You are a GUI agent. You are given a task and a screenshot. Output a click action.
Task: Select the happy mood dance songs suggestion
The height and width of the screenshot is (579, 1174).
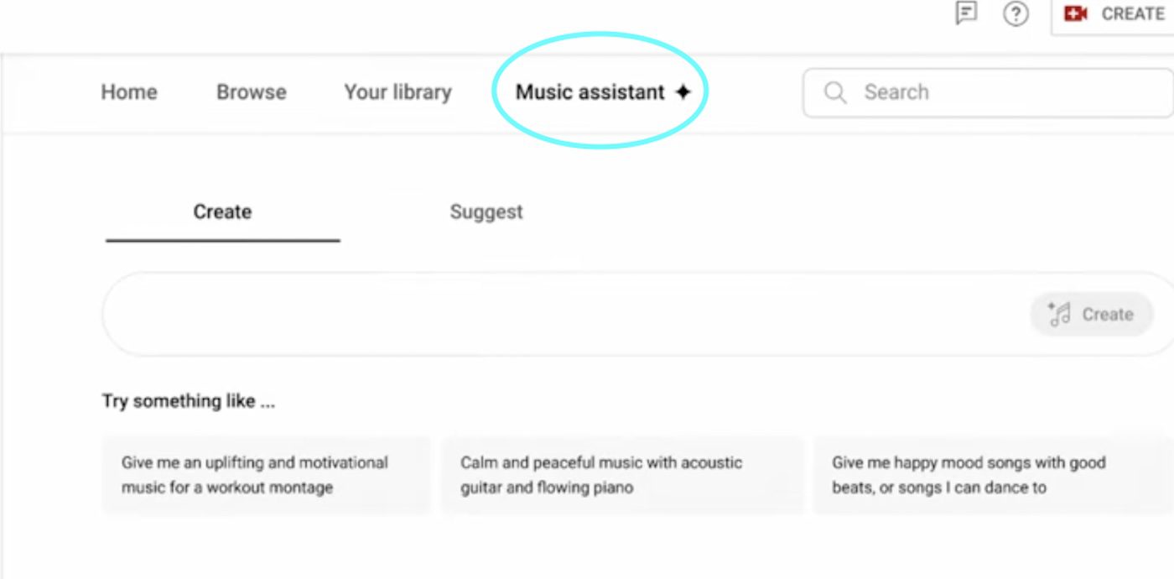[981, 475]
